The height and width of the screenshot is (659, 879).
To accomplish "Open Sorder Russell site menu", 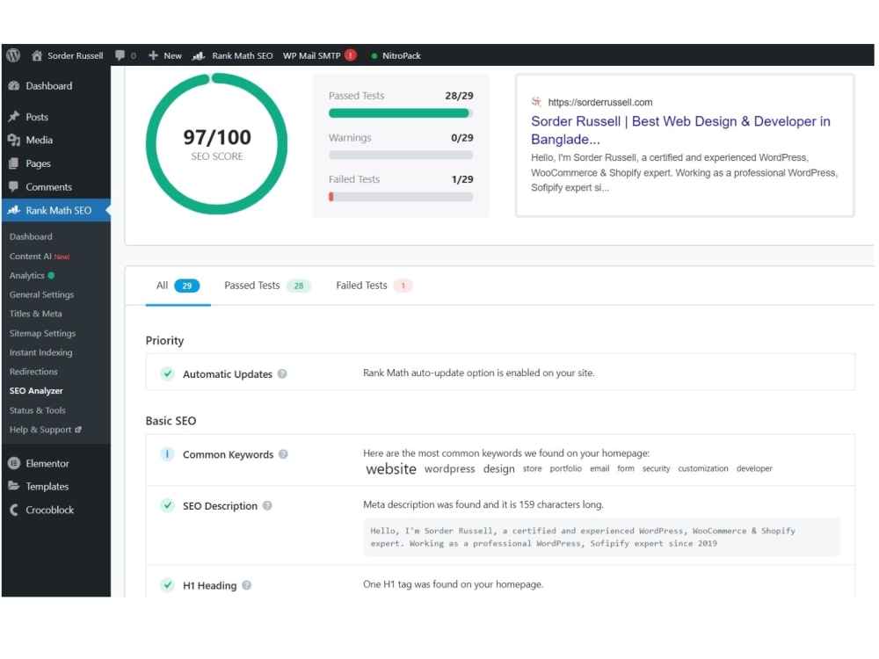I will tap(68, 55).
